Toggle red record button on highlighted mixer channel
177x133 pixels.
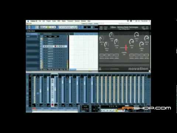(x=52, y=105)
